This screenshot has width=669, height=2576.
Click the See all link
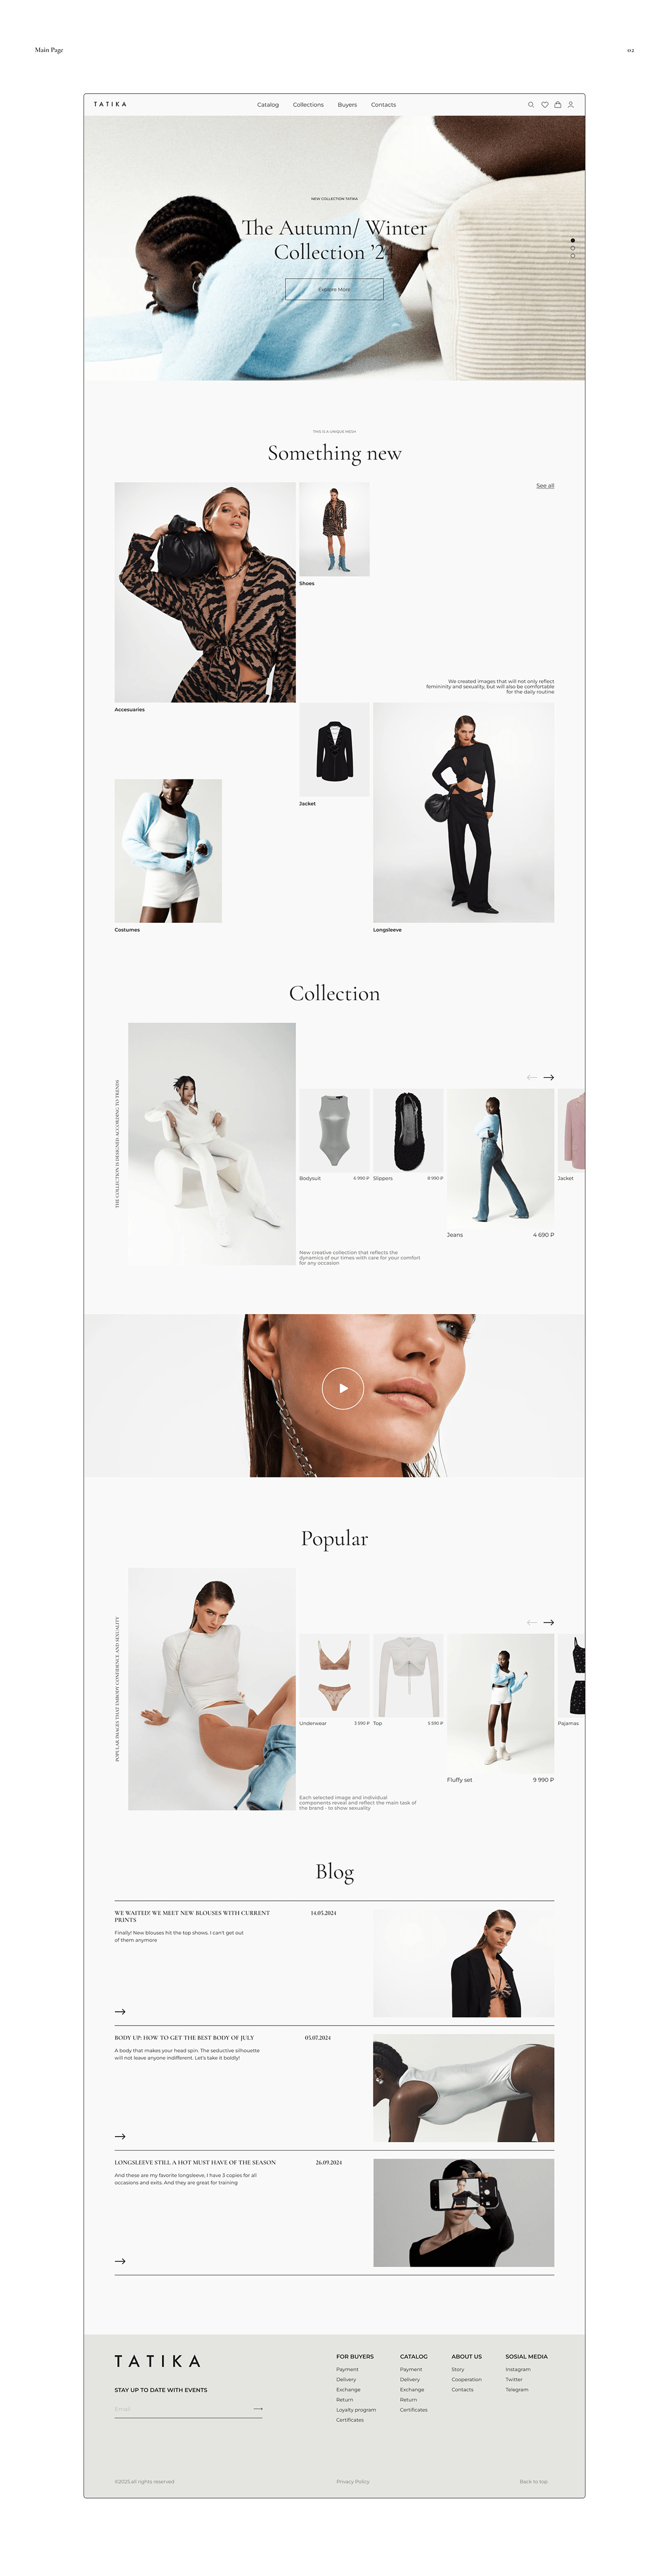[545, 486]
